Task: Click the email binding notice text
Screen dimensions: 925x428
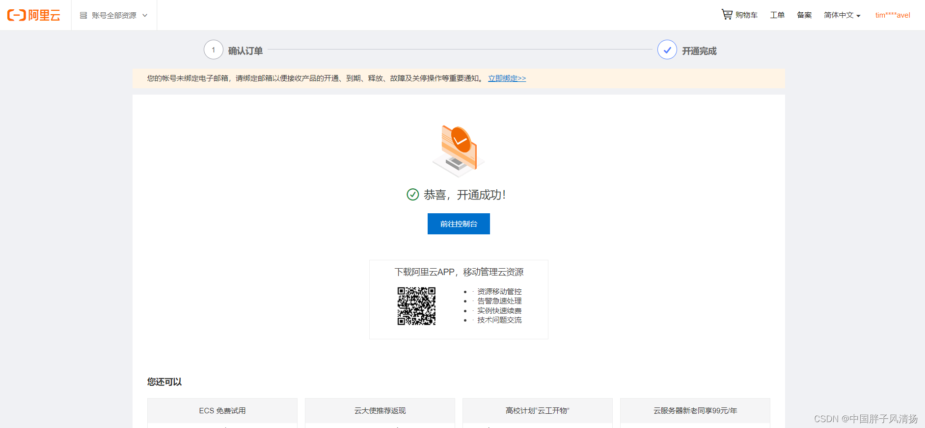Action: (316, 78)
